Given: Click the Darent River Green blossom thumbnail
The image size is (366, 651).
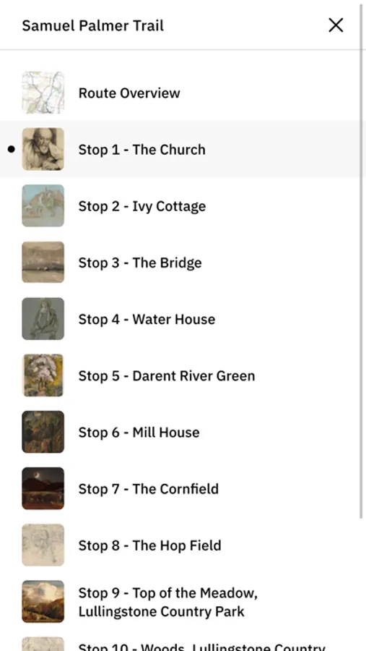Looking at the screenshot, I should click(43, 375).
